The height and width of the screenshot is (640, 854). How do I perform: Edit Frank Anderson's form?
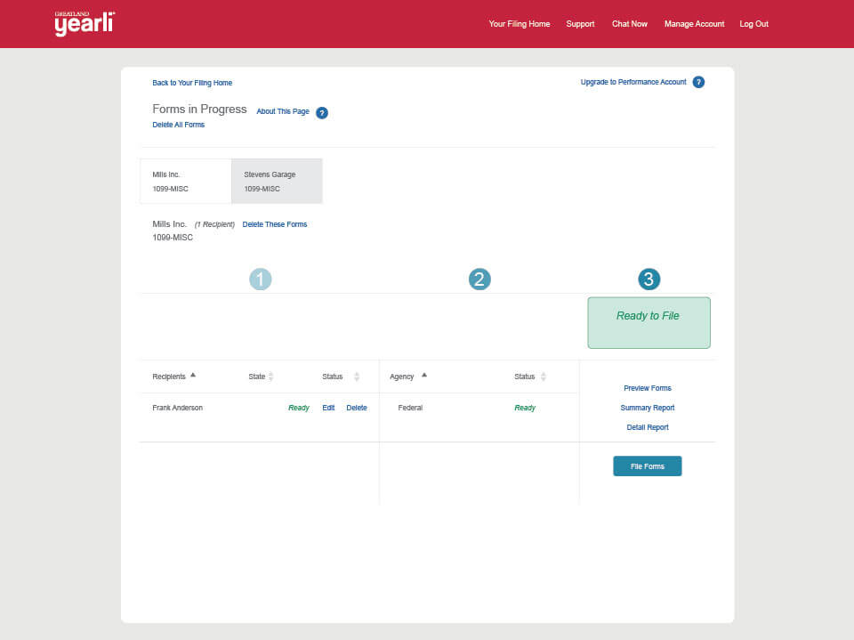tap(328, 408)
